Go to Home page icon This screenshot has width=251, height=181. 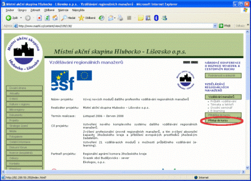point(55,18)
